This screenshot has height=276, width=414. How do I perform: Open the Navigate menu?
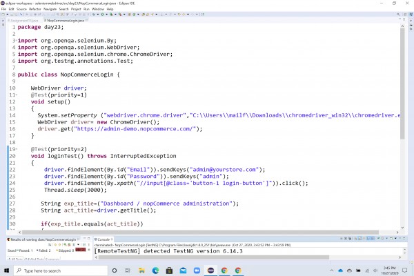[x=50, y=9]
